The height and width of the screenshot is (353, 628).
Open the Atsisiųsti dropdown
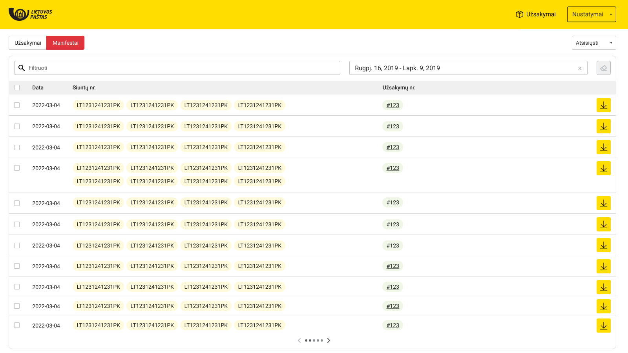coord(594,43)
